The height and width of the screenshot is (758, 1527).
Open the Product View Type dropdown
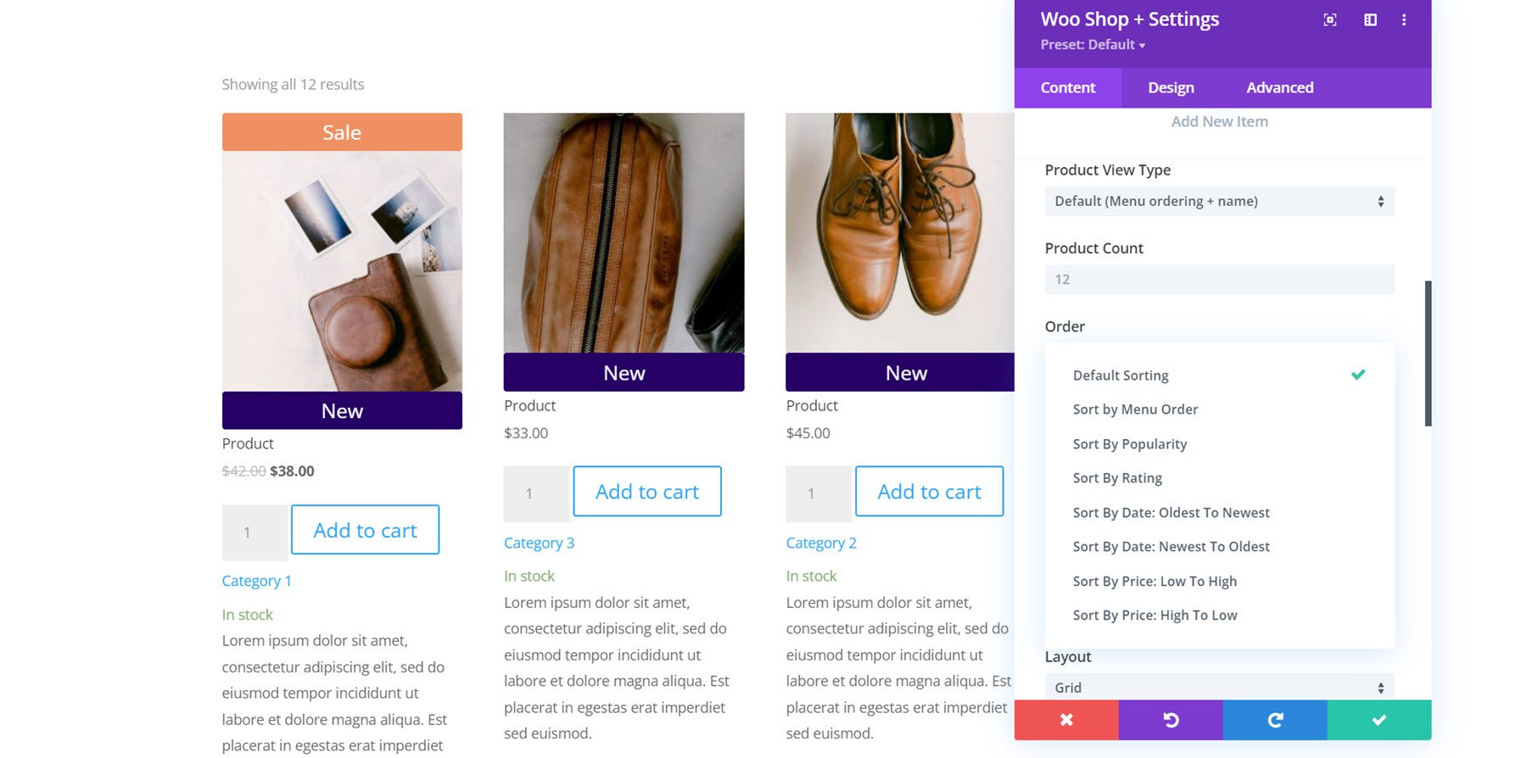coord(1219,201)
